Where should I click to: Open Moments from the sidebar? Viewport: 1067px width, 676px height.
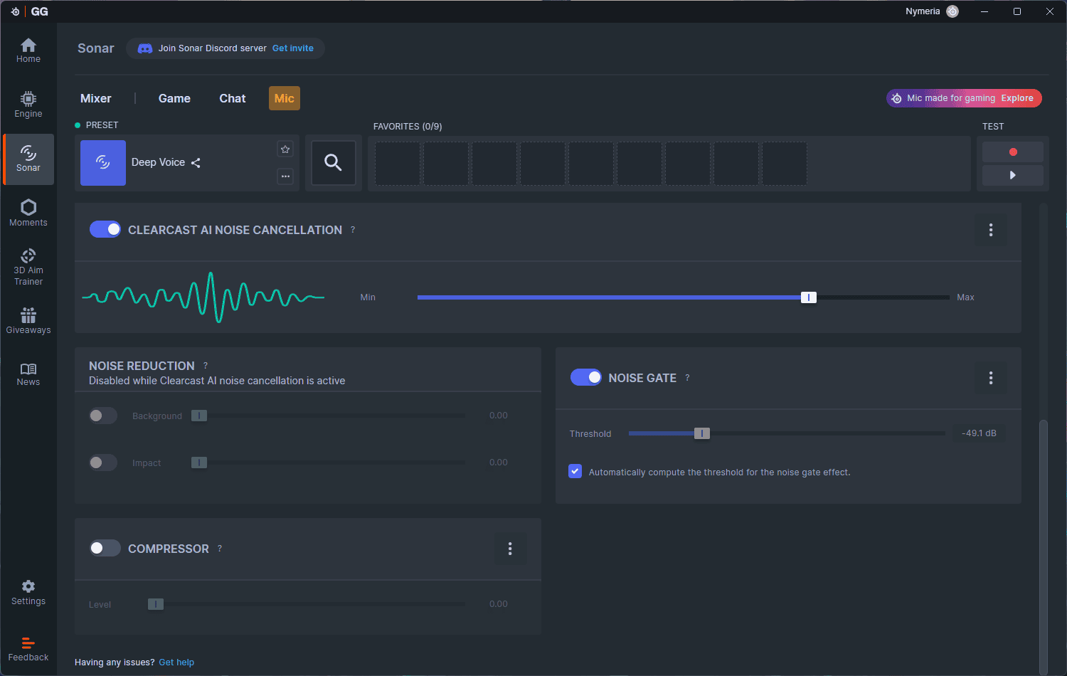click(x=28, y=213)
